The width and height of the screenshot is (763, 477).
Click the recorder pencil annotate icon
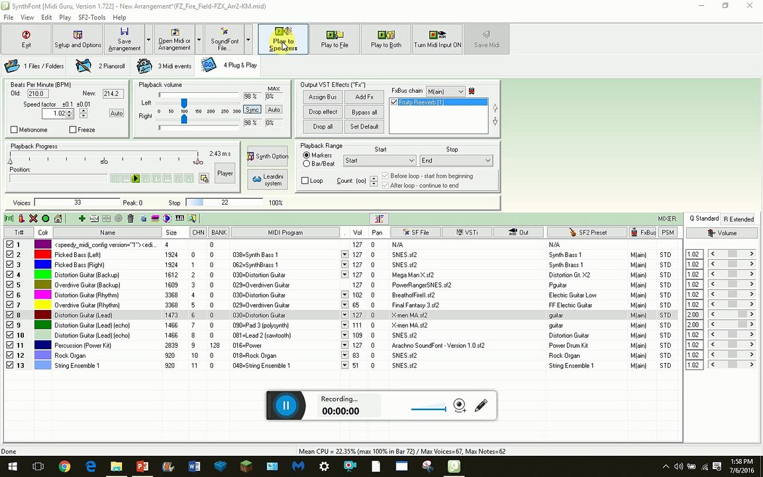[x=481, y=405]
